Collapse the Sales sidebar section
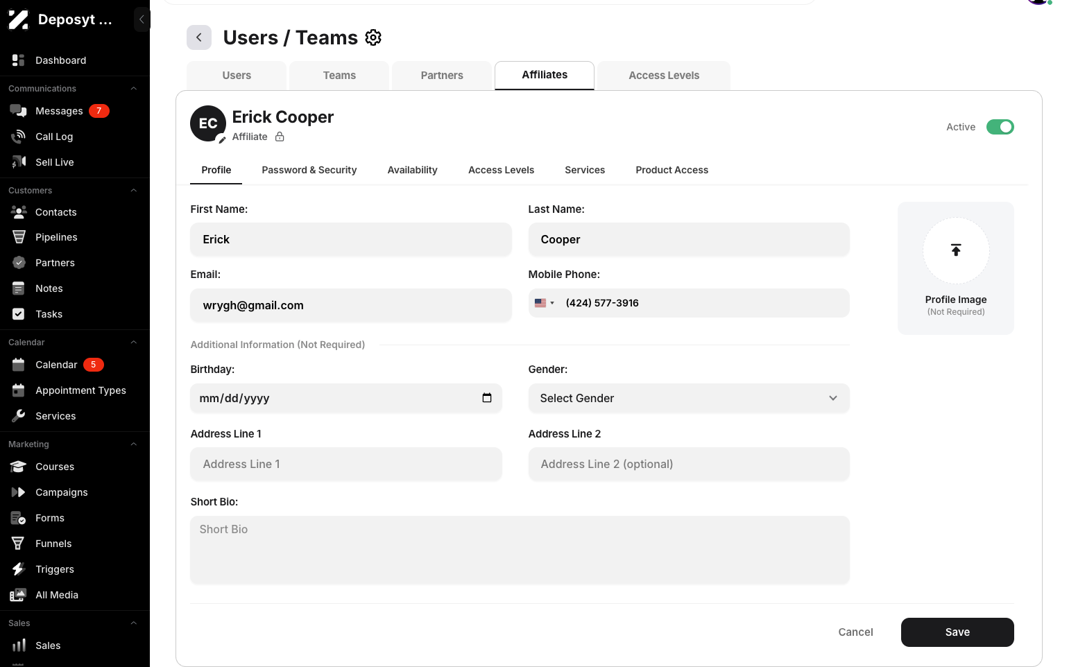1069x667 pixels. (134, 623)
